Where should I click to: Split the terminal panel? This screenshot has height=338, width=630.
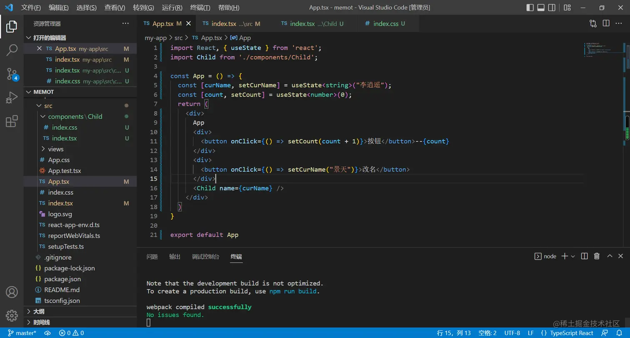[x=585, y=256]
